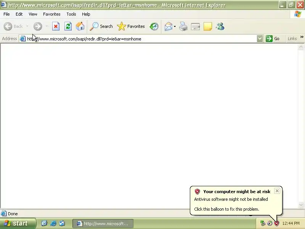Click inside the address bar URL field
This screenshot has height=229, width=305.
point(141,39)
